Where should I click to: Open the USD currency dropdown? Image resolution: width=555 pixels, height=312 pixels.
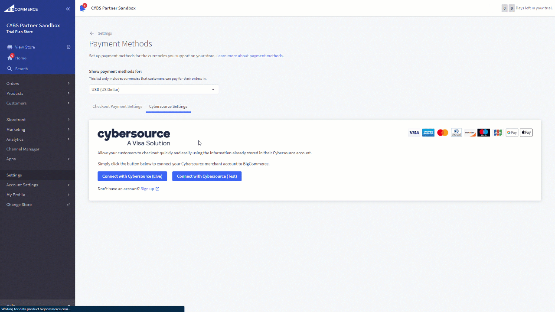coord(153,90)
